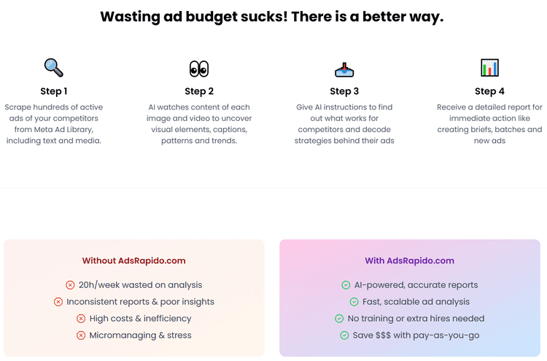This screenshot has width=547, height=361.
Task: Select the Step 1 heading
Action: click(x=54, y=91)
